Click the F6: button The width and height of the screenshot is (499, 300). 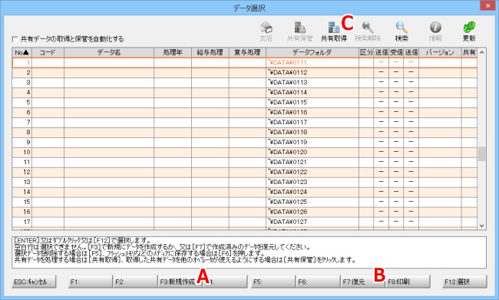[x=319, y=282]
